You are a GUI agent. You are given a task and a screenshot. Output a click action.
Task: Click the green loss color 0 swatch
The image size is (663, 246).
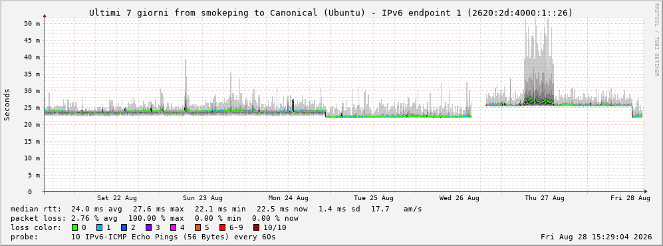[74, 227]
